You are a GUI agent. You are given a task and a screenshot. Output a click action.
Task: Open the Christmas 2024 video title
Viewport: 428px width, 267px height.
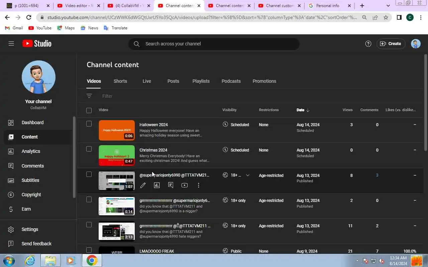click(x=153, y=150)
